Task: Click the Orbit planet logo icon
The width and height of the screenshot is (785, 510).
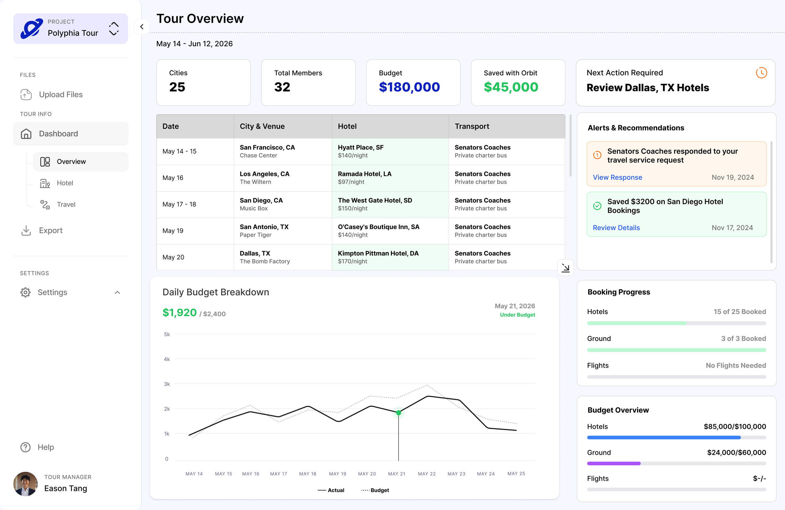Action: pos(32,29)
